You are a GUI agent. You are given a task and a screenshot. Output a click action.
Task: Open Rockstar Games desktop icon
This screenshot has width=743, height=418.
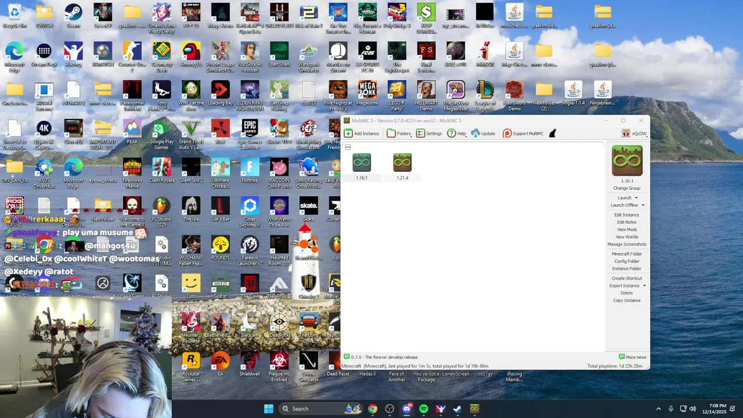tap(191, 367)
